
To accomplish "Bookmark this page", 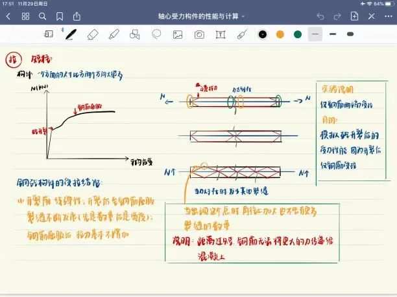I will coord(60,17).
